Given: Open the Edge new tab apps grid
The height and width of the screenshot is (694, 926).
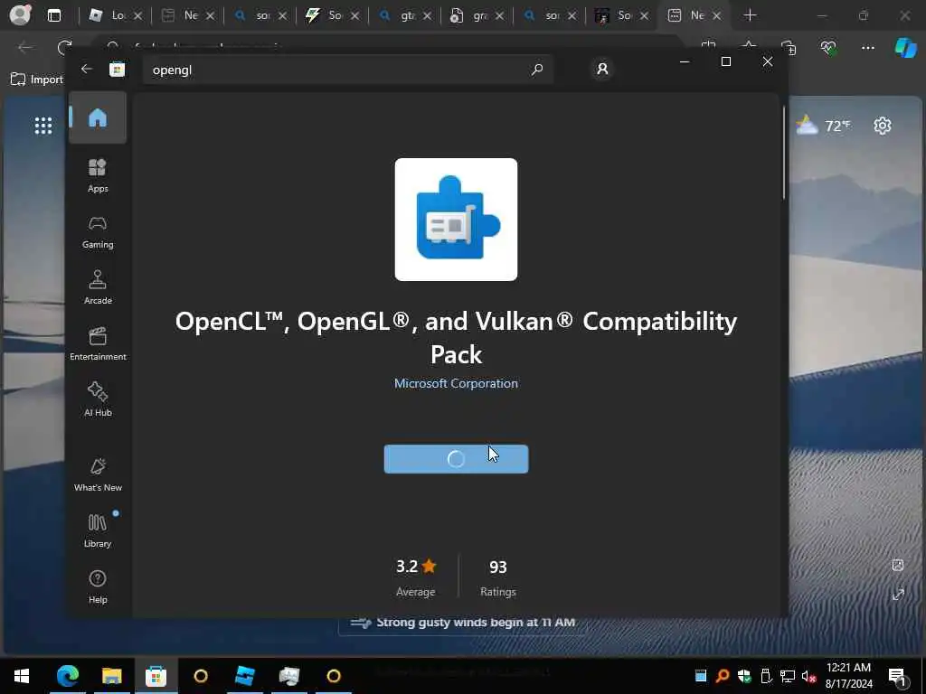Looking at the screenshot, I should coord(43,125).
